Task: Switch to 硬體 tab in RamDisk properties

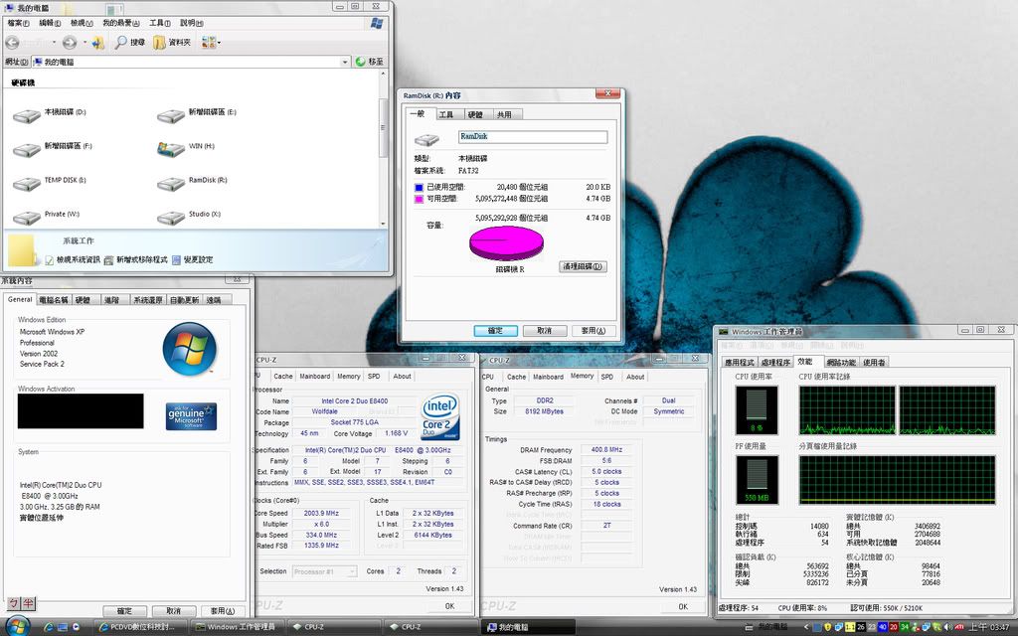Action: tap(475, 115)
